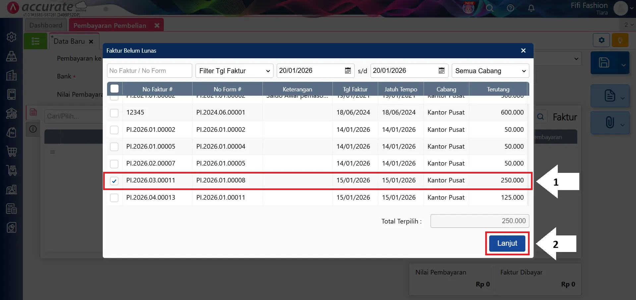The width and height of the screenshot is (636, 300).
Task: Open the notifications bell icon
Action: click(x=531, y=8)
